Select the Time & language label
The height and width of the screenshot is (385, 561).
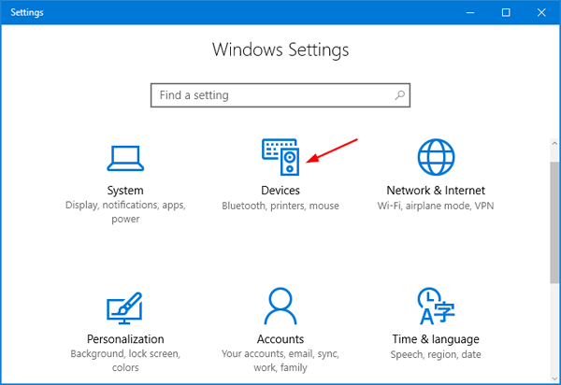(436, 339)
